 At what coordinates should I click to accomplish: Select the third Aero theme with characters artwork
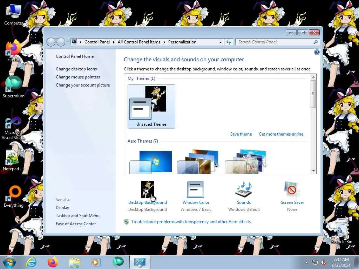click(245, 162)
